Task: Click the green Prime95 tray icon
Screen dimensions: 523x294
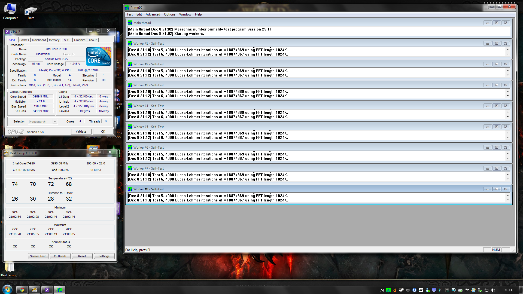Action: [388, 290]
